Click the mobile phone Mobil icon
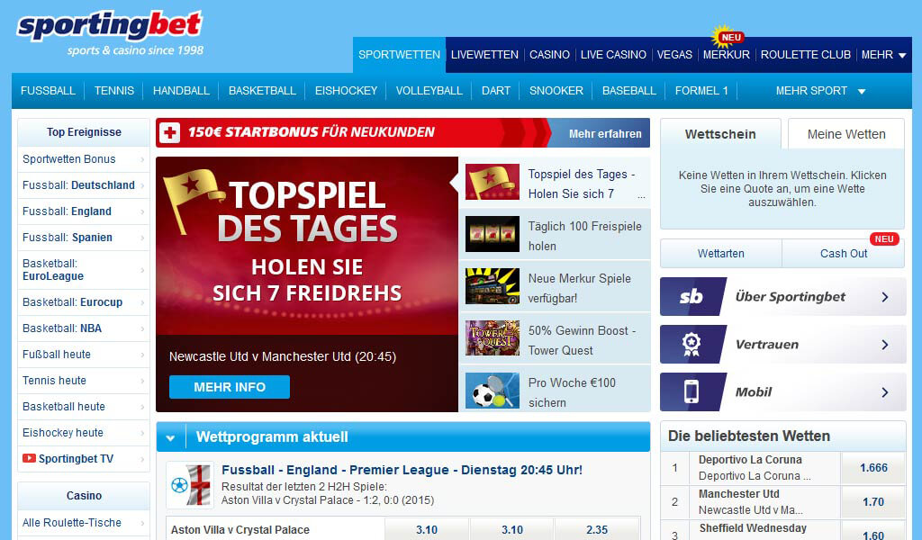The image size is (922, 540). (691, 391)
